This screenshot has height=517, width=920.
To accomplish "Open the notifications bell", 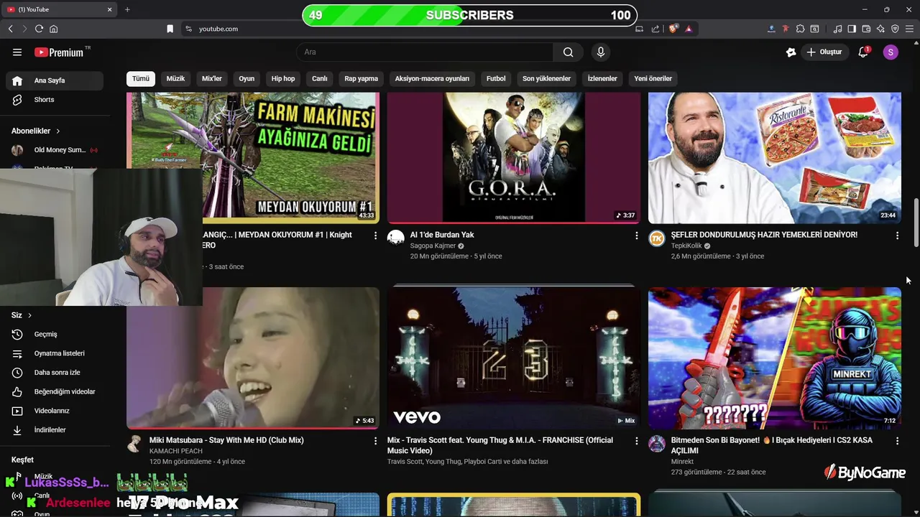I will click(864, 52).
